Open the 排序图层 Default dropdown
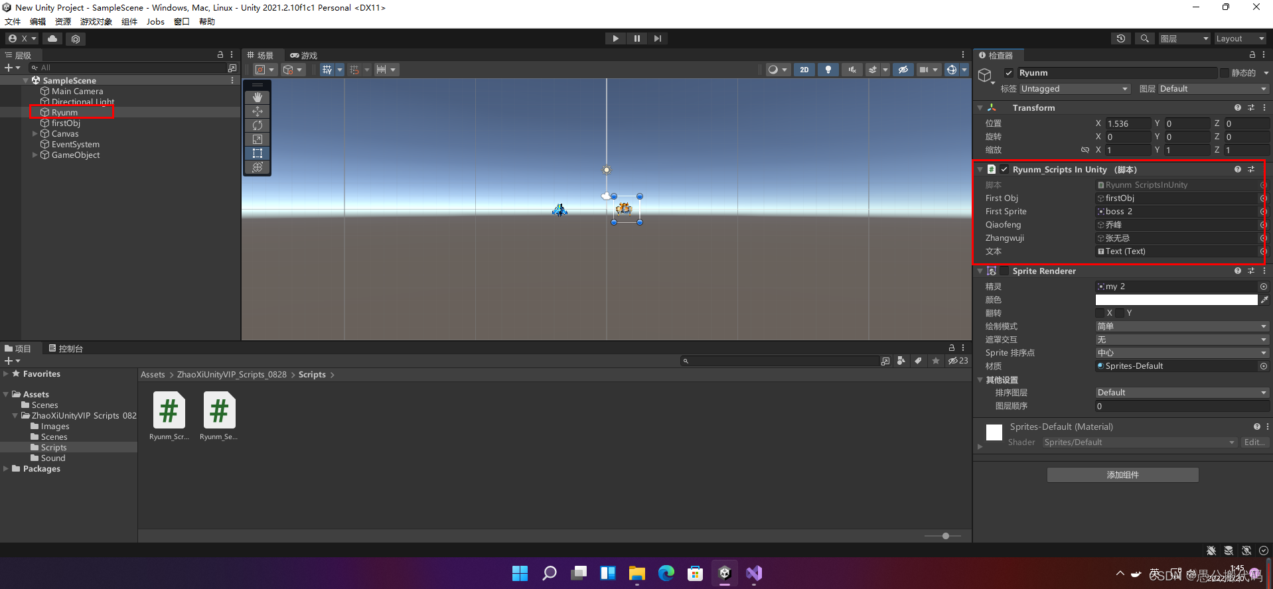1273x589 pixels. tap(1181, 393)
